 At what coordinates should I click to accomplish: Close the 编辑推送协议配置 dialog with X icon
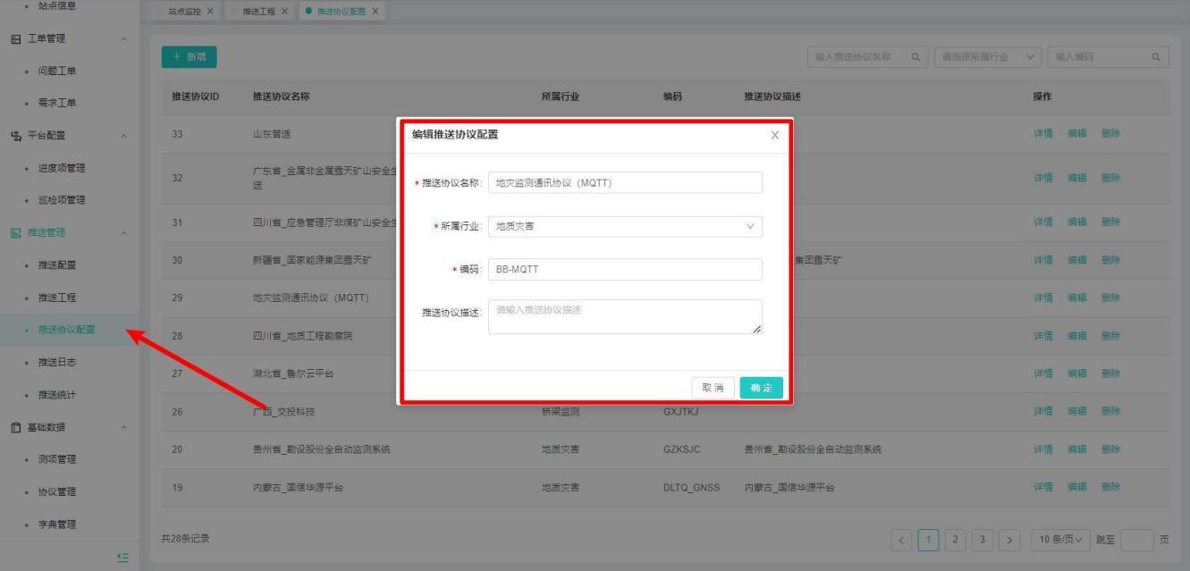774,135
